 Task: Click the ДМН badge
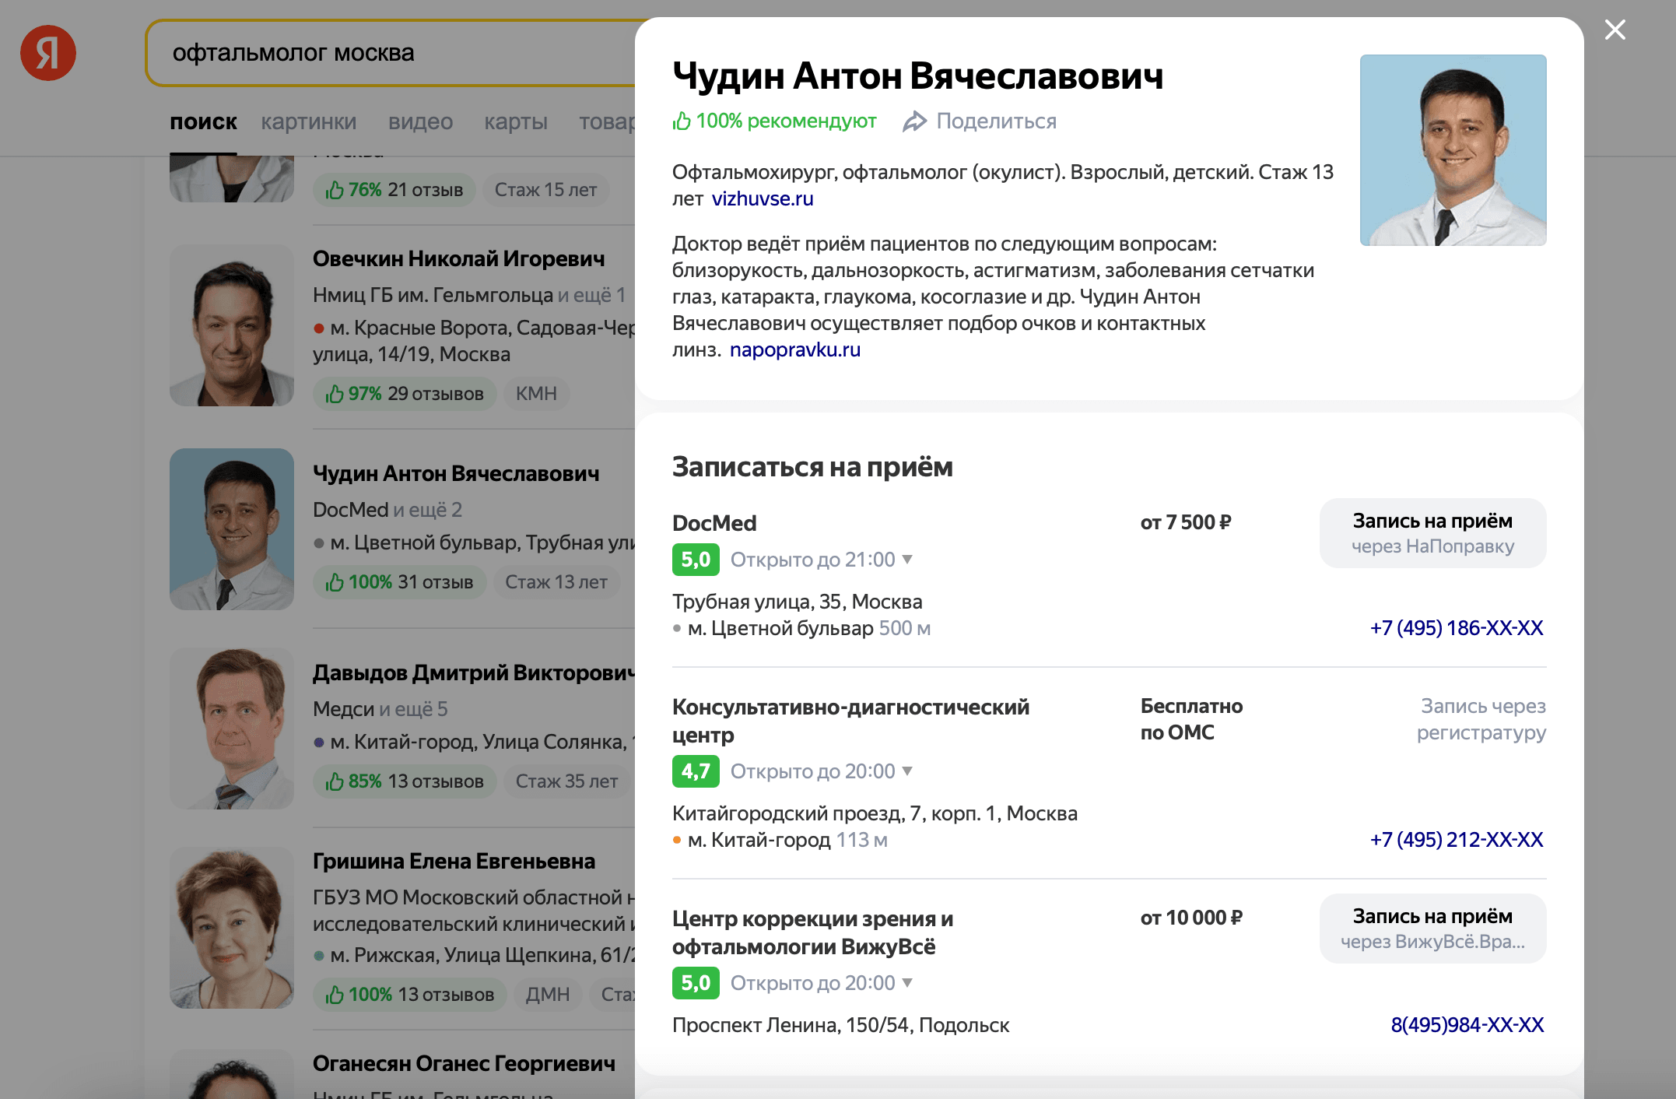coord(547,995)
